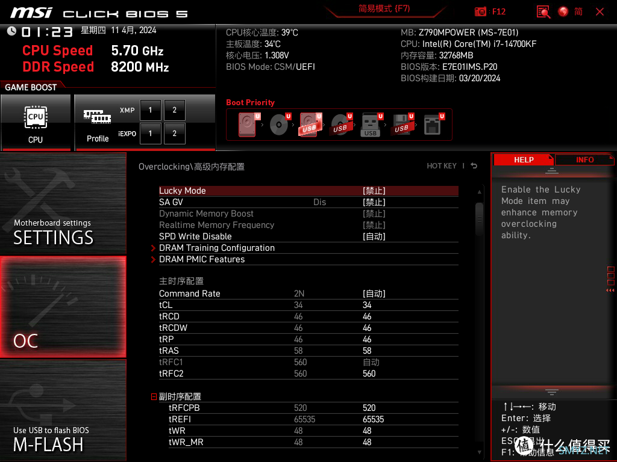Edit the tRP value field

pyautogui.click(x=367, y=339)
